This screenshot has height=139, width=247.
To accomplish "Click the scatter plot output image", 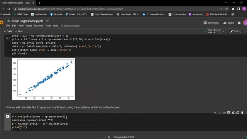I will (44, 79).
